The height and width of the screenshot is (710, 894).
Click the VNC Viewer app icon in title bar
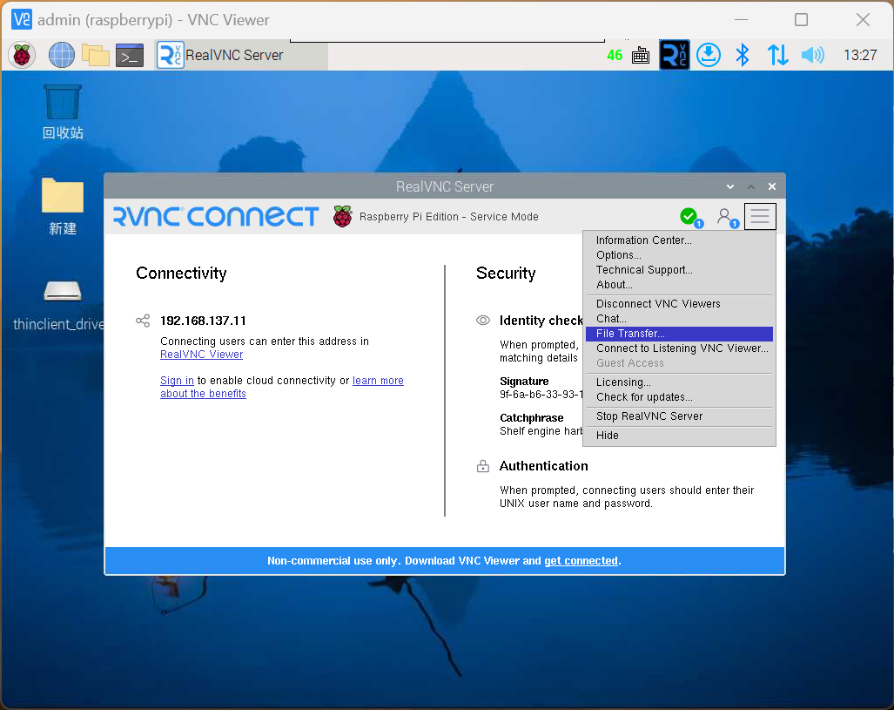click(22, 19)
